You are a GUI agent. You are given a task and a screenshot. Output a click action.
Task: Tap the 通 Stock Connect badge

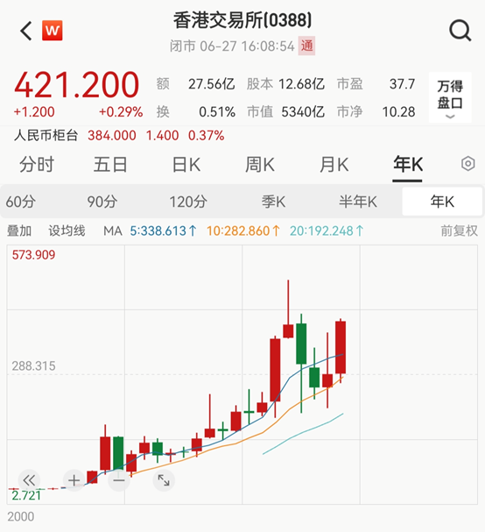pyautogui.click(x=306, y=46)
